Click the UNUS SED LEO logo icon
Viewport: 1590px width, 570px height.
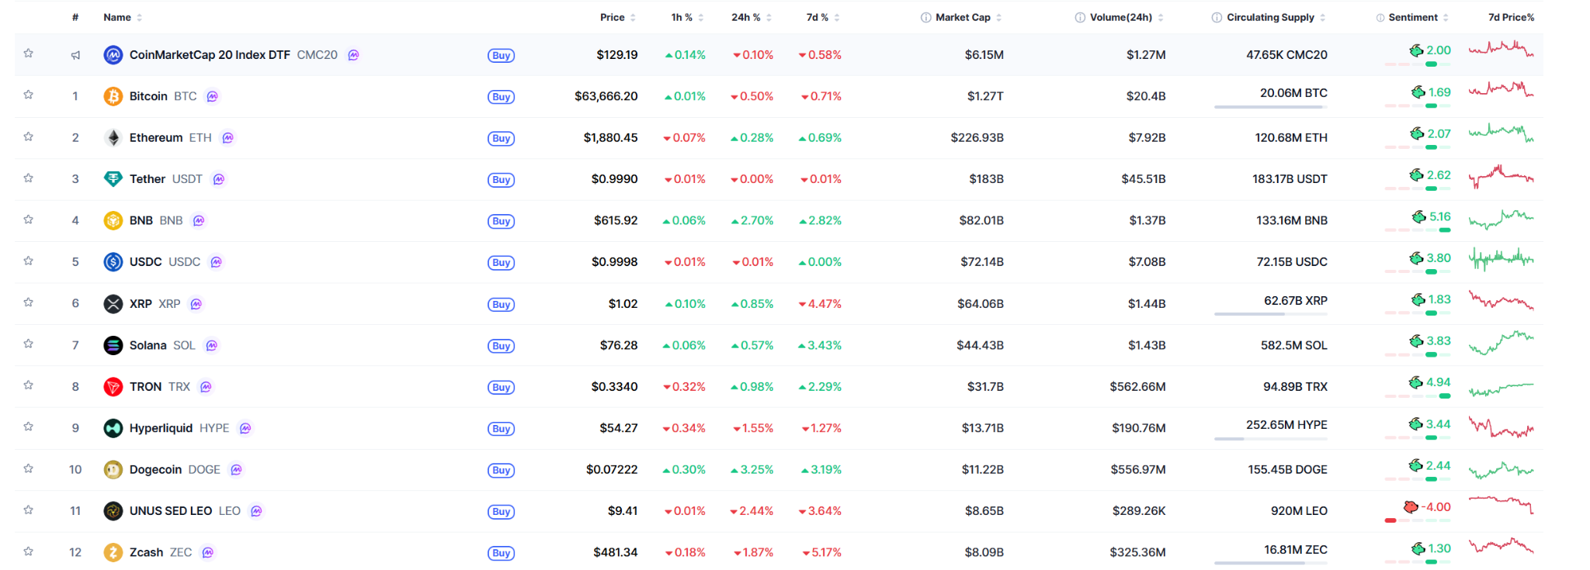tap(113, 511)
